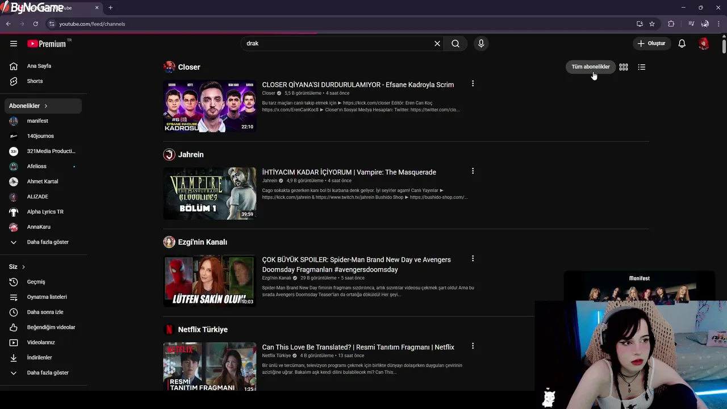Open Videolarınız in sidebar

coord(43,342)
